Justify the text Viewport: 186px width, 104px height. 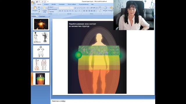pyautogui.click(x=92, y=11)
